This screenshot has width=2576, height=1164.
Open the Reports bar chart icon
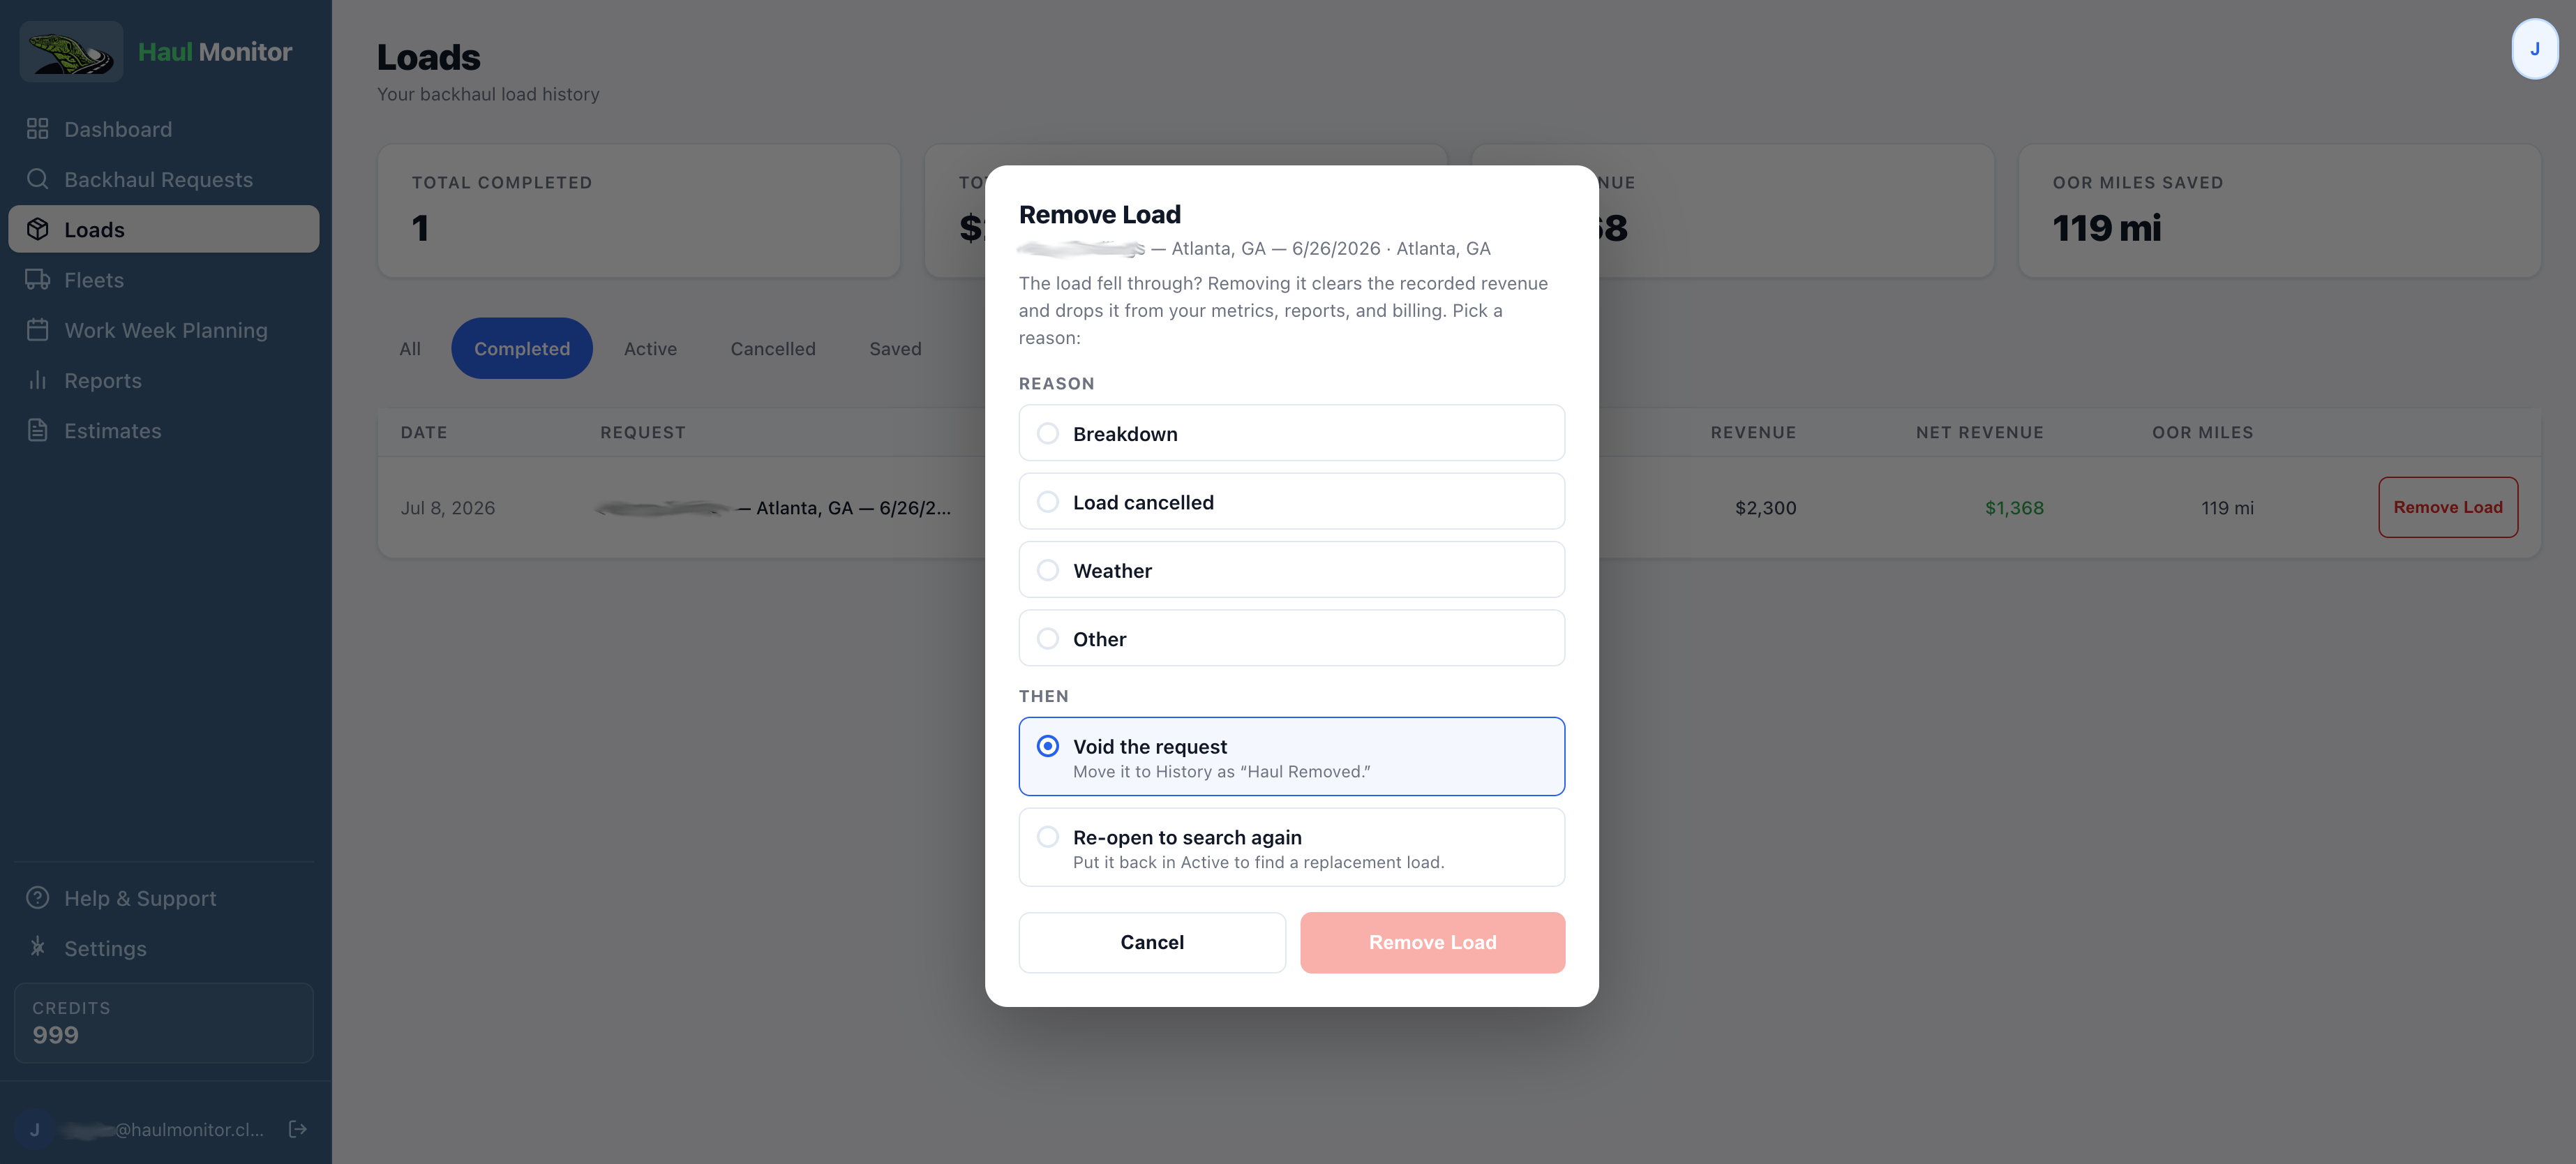point(37,380)
